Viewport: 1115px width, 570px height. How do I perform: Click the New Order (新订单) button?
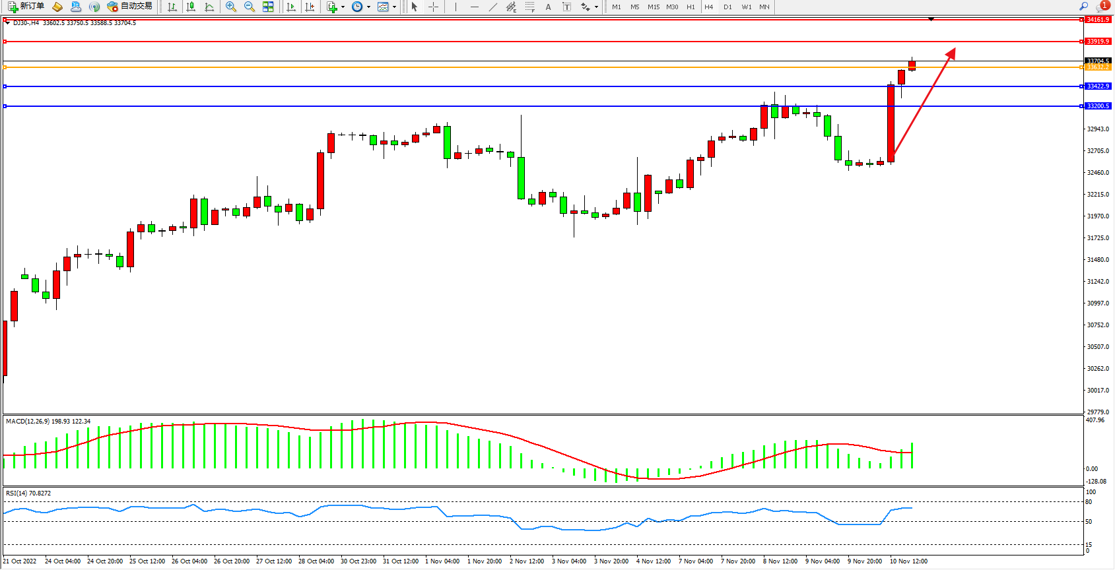(26, 7)
